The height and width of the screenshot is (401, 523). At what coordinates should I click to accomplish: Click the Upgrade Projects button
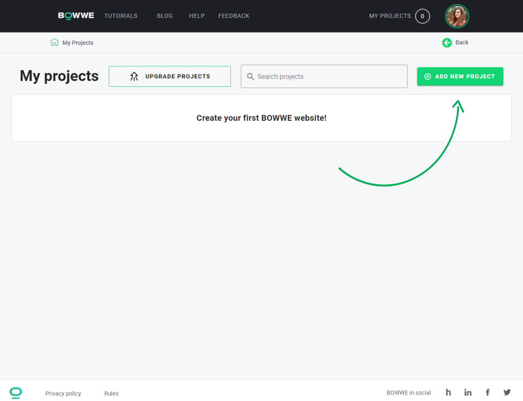[170, 76]
